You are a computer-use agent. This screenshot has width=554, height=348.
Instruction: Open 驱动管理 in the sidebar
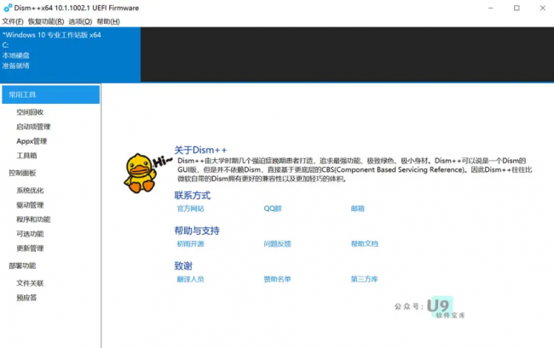(30, 205)
